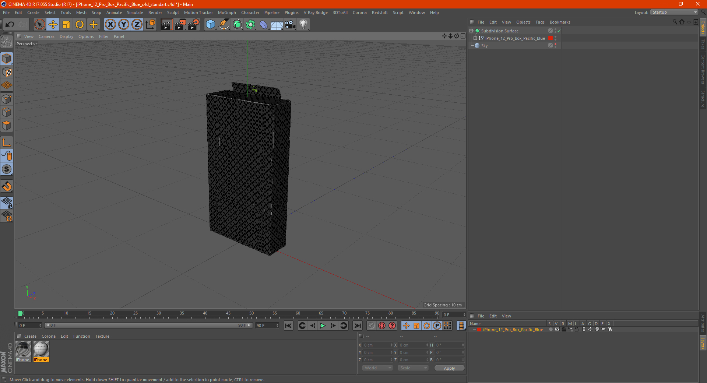Screen dimensions: 707x383
Task: Click red layer swatch of iPhone object
Action: [551, 38]
